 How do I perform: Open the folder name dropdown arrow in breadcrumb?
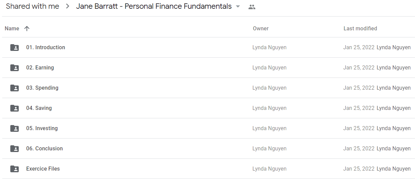pos(238,7)
